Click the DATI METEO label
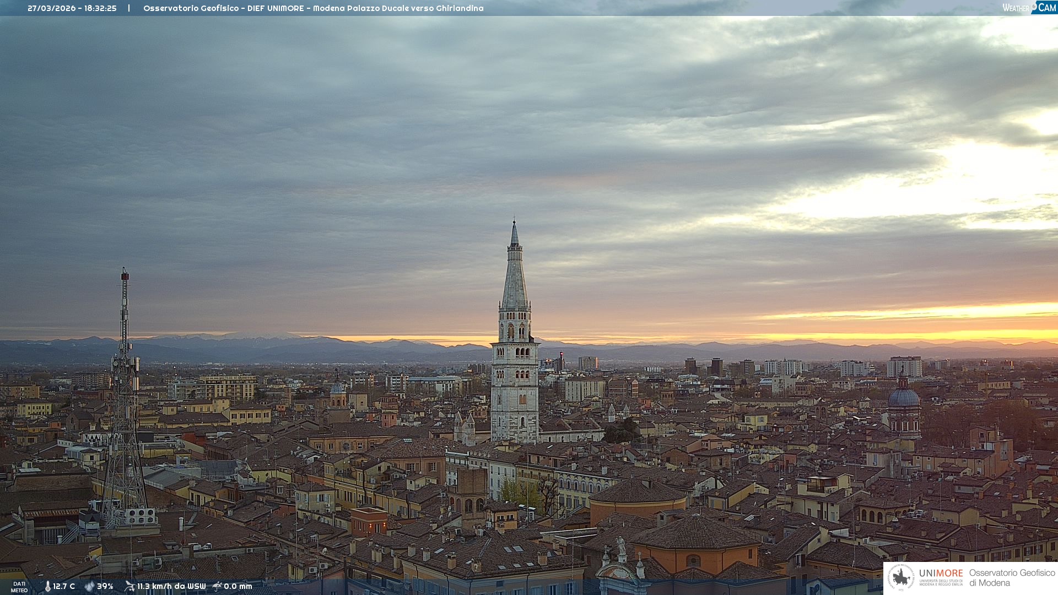This screenshot has height=595, width=1058. pyautogui.click(x=19, y=587)
